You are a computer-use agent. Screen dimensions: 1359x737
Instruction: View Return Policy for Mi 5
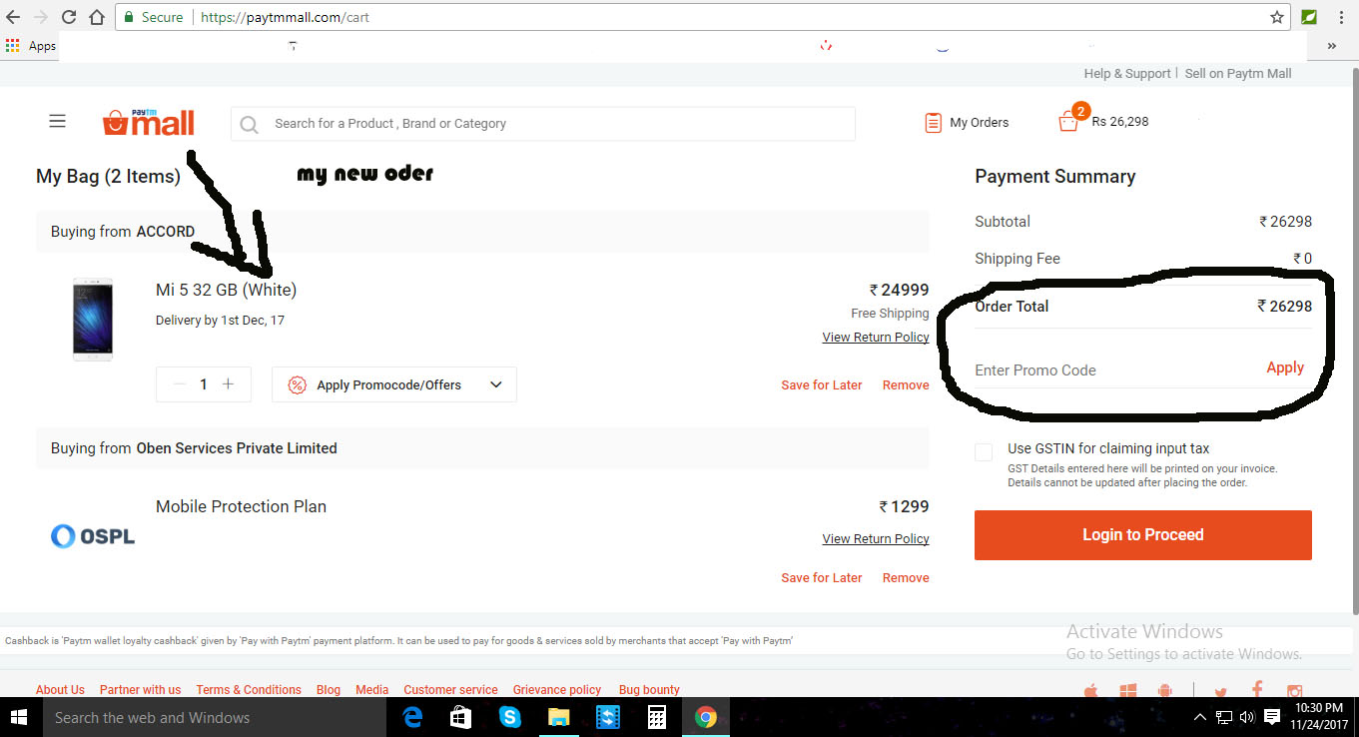876,338
